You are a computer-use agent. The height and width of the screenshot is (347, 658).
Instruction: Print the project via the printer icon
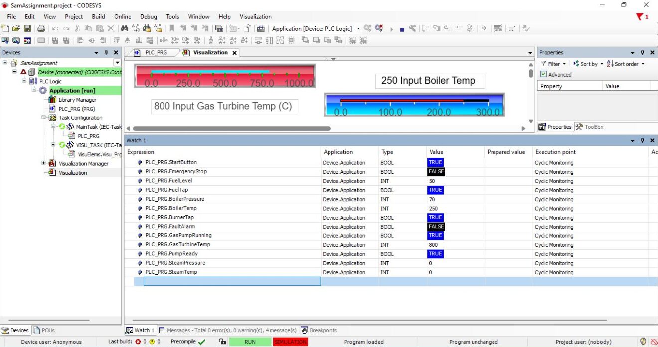click(x=42, y=28)
